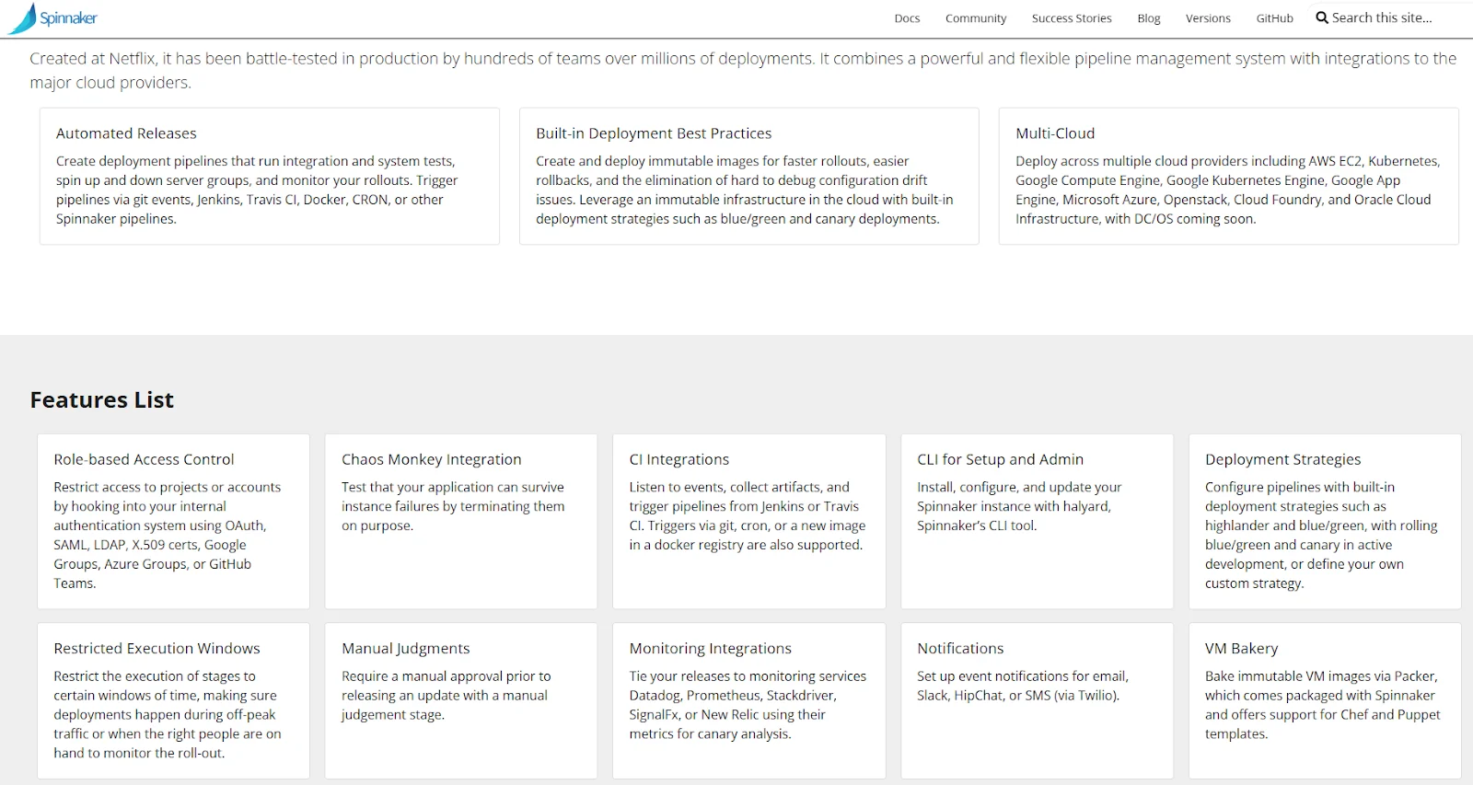
Task: Click the halyard CLI description text
Action: [1019, 506]
